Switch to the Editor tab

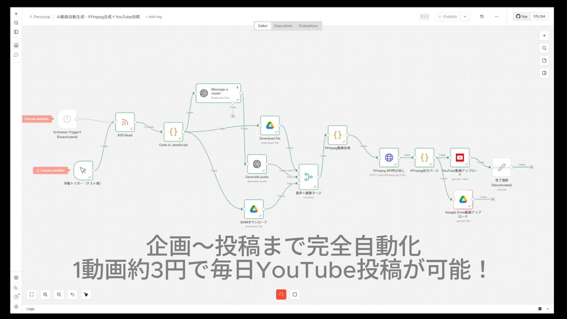[263, 26]
